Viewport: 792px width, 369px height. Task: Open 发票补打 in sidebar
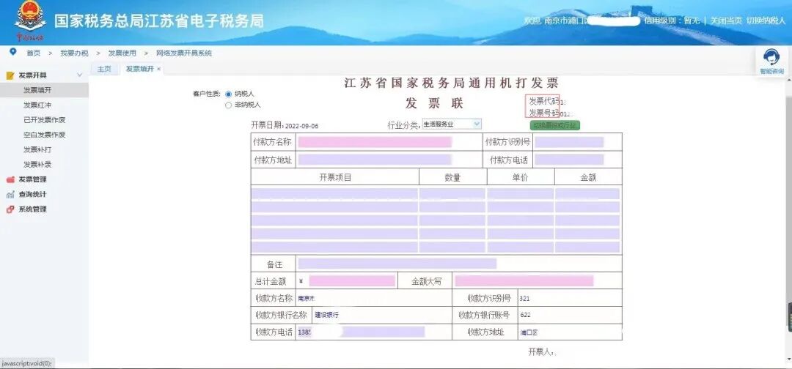tap(37, 149)
